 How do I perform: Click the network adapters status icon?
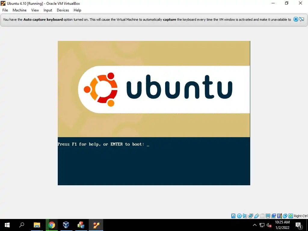click(x=251, y=216)
